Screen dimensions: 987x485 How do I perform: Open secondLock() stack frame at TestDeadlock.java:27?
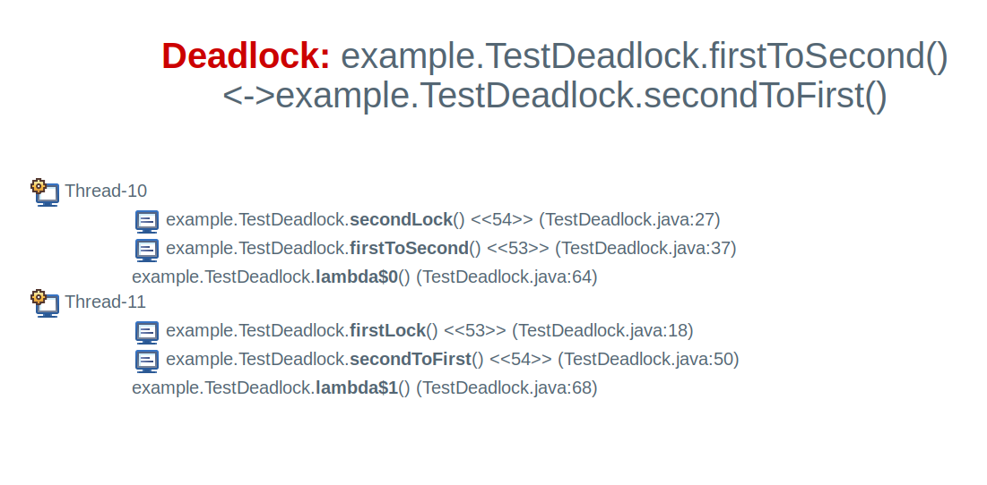443,220
